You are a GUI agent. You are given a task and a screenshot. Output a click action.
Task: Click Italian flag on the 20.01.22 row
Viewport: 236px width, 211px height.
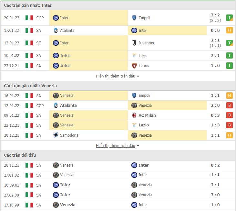[29, 18]
